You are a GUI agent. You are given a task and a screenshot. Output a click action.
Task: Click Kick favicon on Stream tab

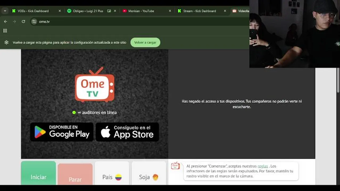pos(179,11)
